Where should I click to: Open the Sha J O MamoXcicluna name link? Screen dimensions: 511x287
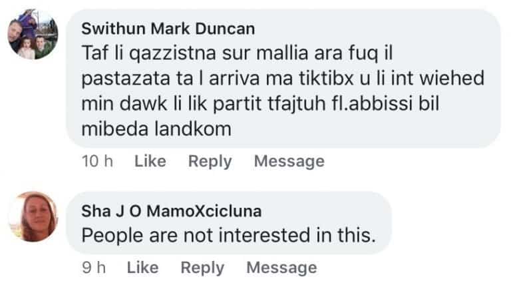coord(171,211)
